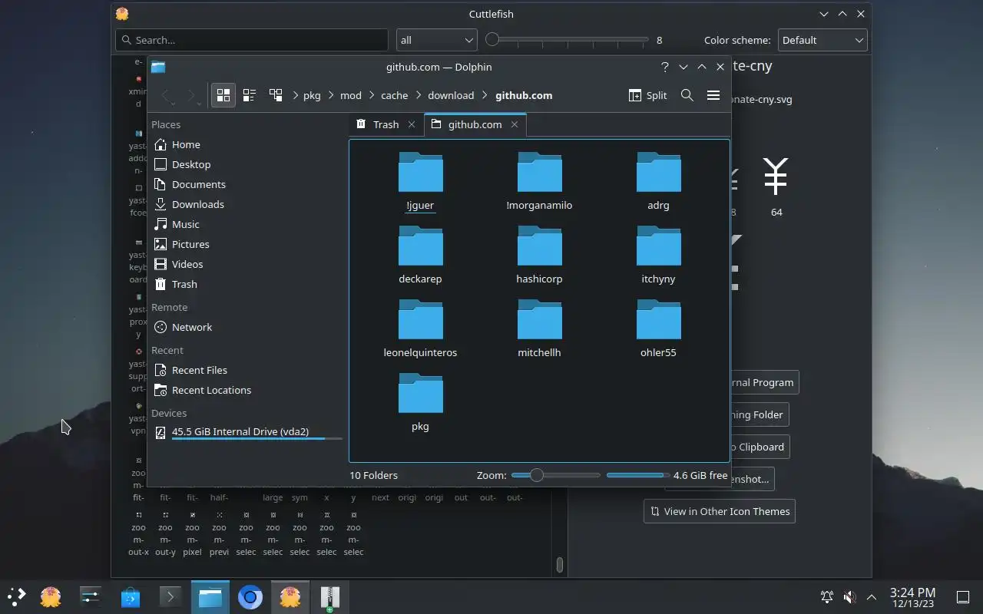The height and width of the screenshot is (614, 983).
Task: Click the Dolphin zoom slider handle
Action: pyautogui.click(x=537, y=475)
